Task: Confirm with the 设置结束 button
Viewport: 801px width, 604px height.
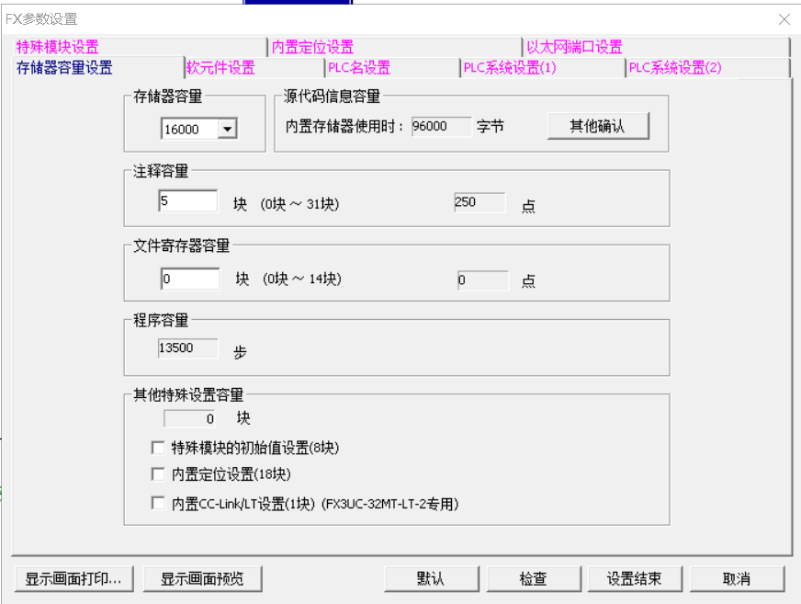Action: [634, 578]
